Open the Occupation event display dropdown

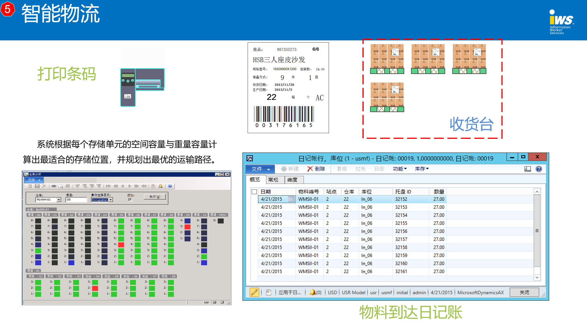coord(102,200)
